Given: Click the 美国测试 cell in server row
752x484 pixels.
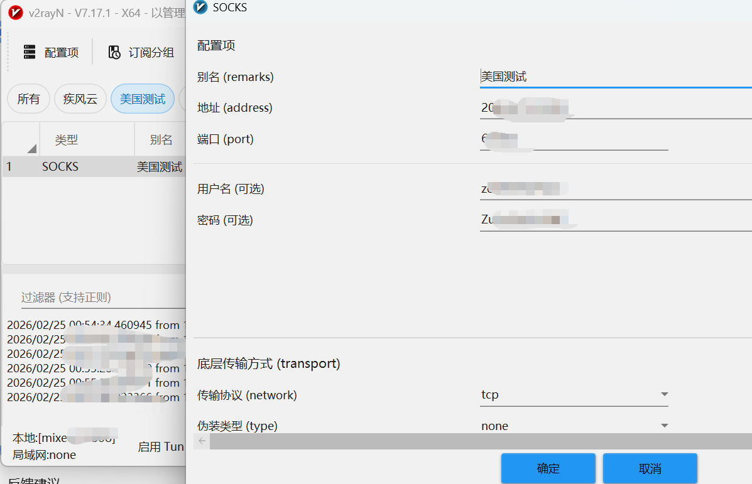Looking at the screenshot, I should pyautogui.click(x=160, y=167).
